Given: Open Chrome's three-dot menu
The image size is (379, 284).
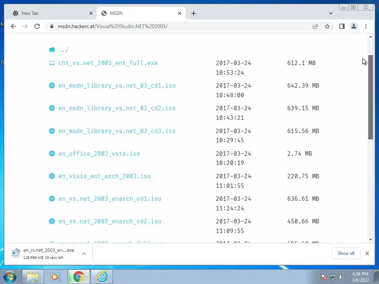Looking at the screenshot, I should pyautogui.click(x=366, y=26).
